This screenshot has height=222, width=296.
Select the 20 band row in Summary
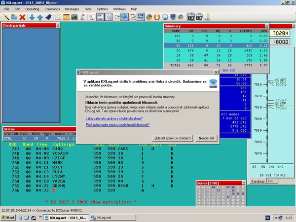[x=217, y=50]
